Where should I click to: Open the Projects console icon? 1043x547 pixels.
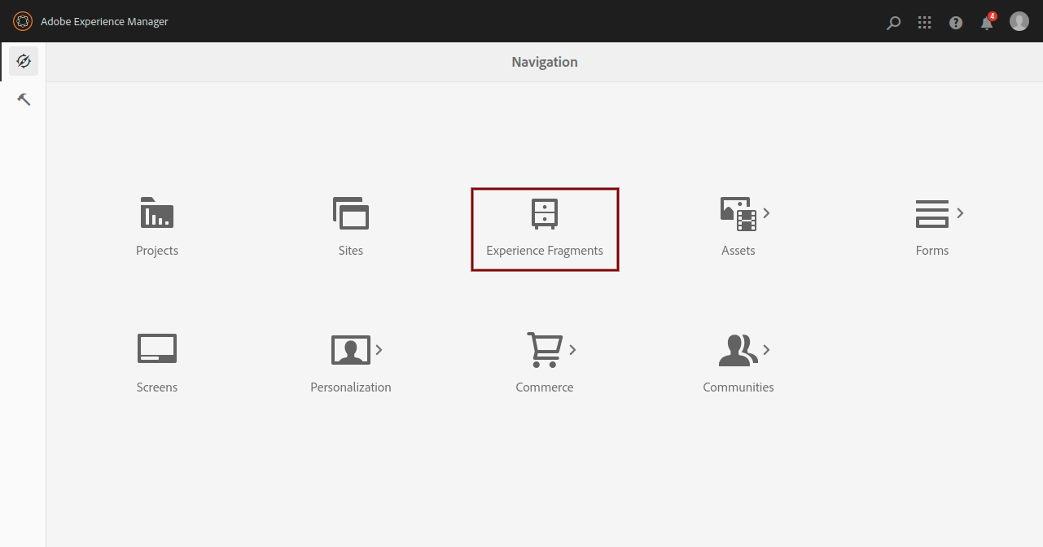click(x=157, y=213)
